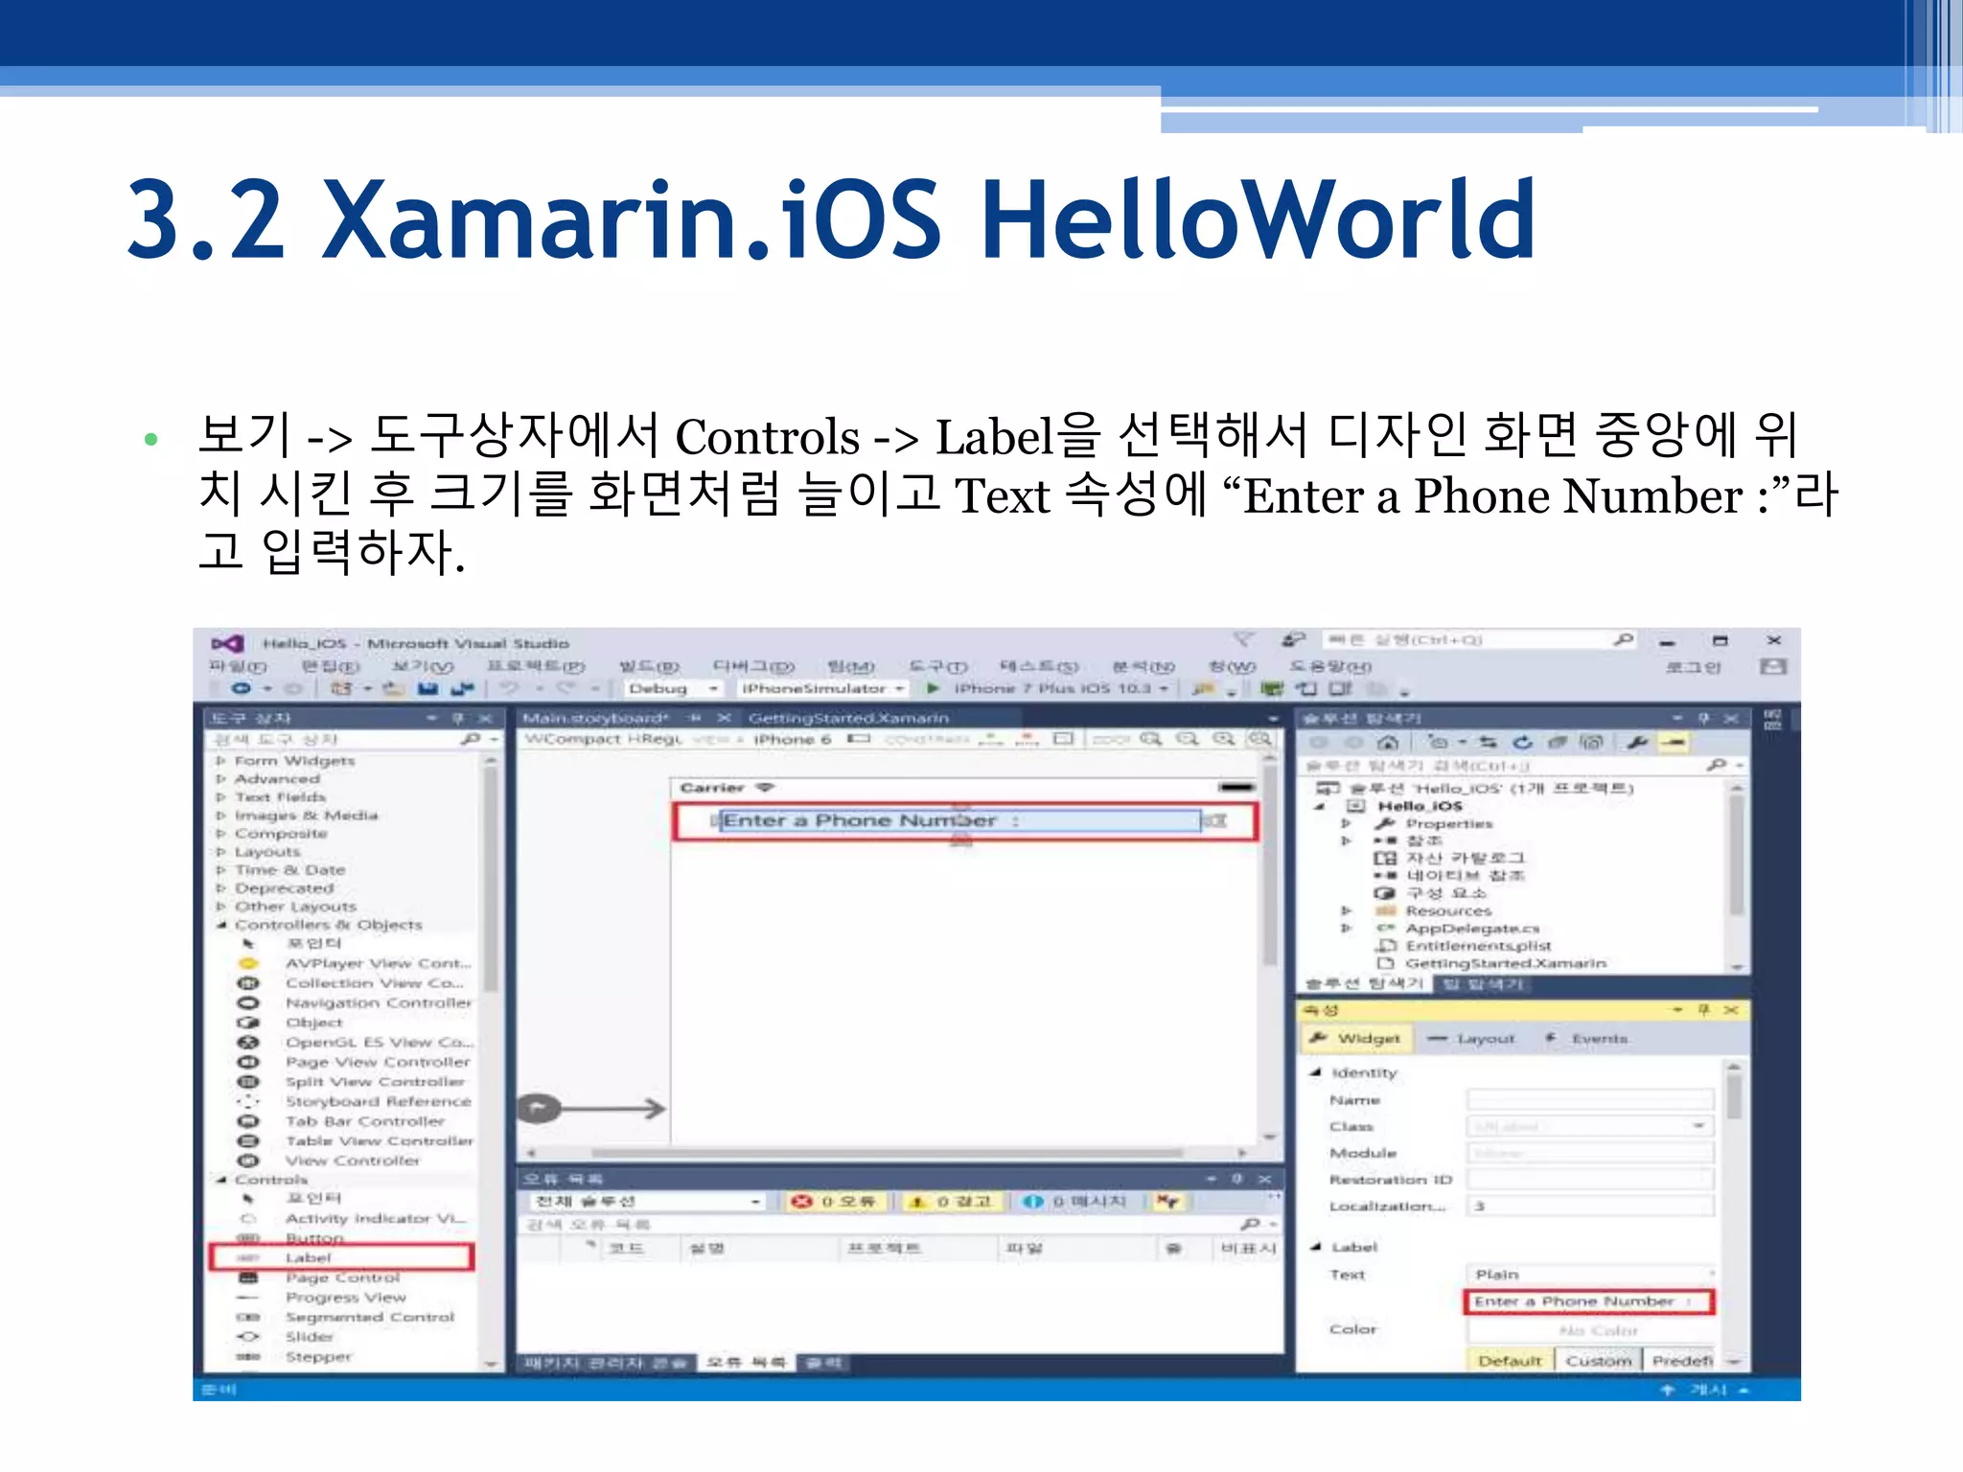Collapse the Controllers & Objects toolbox group
Image resolution: width=1963 pixels, height=1472 pixels.
[x=220, y=925]
